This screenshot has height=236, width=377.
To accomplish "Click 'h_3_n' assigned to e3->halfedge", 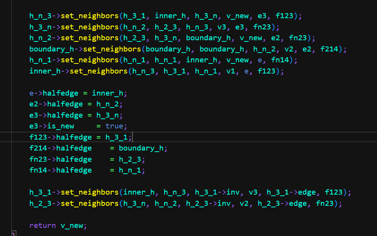I will tap(116, 115).
